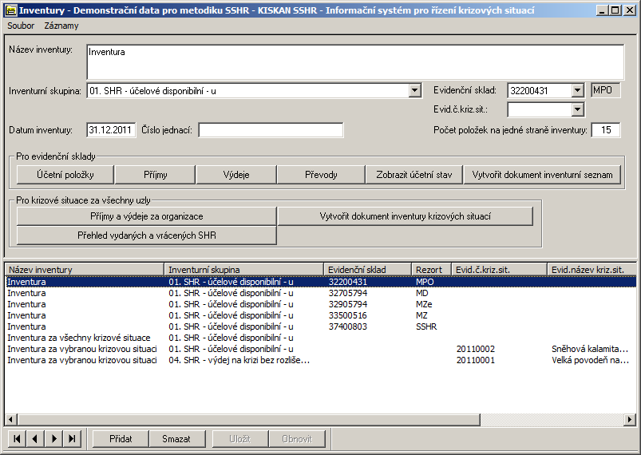Open the Inventurní skupina dropdown
The image size is (641, 455).
coord(414,90)
